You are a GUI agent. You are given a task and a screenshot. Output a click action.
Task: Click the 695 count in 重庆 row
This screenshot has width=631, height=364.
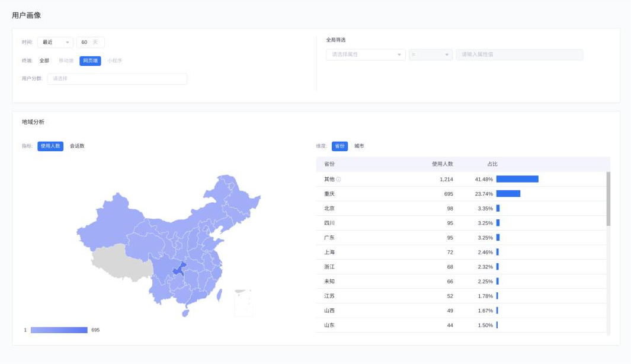tap(449, 194)
